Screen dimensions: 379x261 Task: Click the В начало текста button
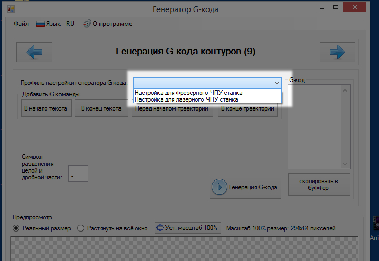(46, 108)
